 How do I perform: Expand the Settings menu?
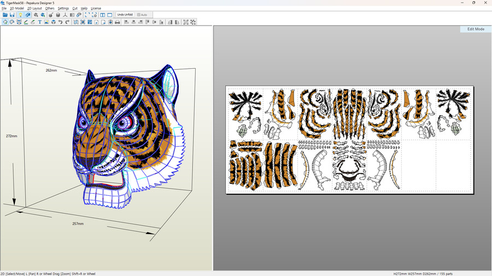63,9
